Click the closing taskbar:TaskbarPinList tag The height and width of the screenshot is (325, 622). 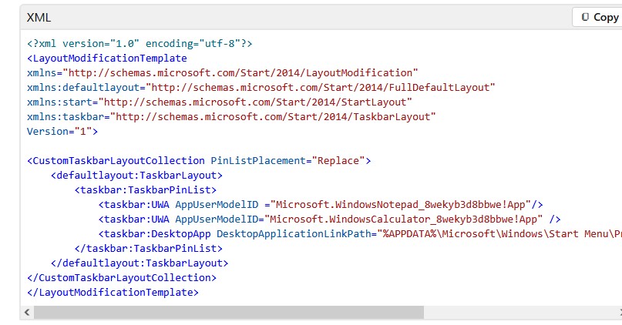148,249
